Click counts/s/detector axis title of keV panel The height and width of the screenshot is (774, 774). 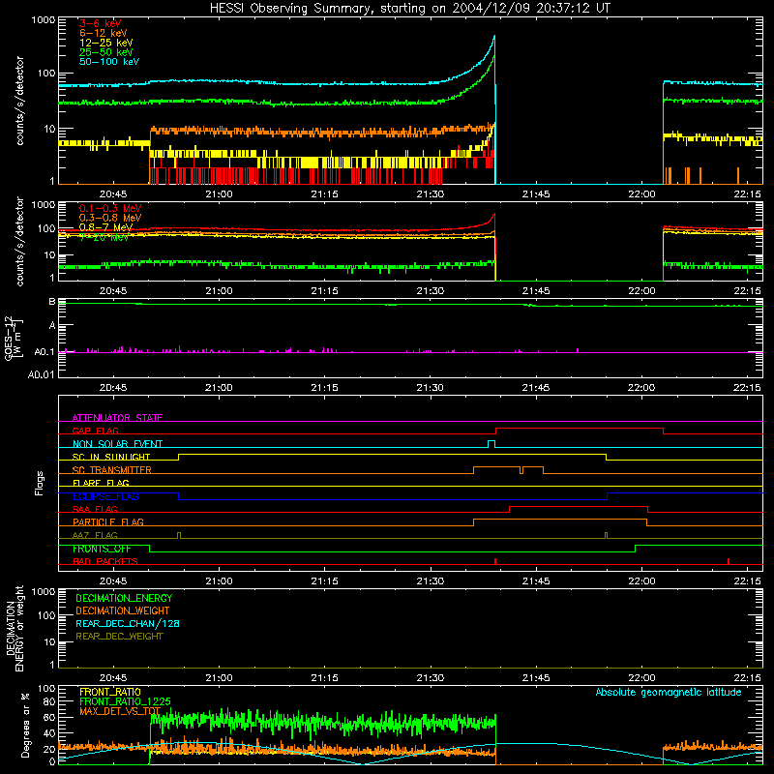19,101
